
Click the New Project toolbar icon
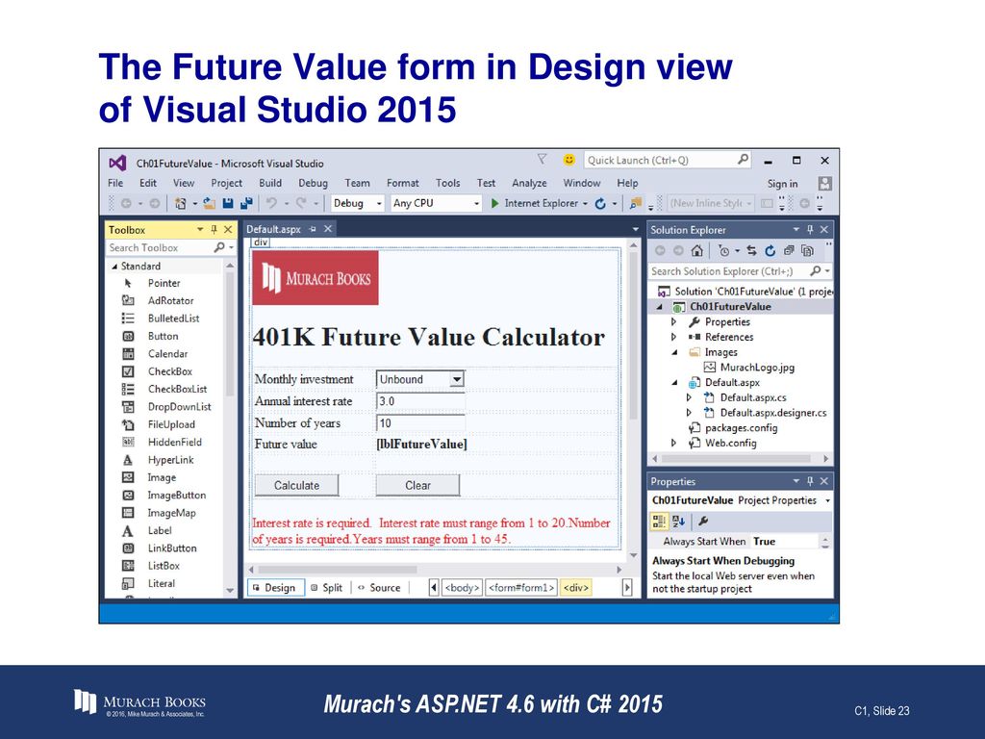[181, 203]
